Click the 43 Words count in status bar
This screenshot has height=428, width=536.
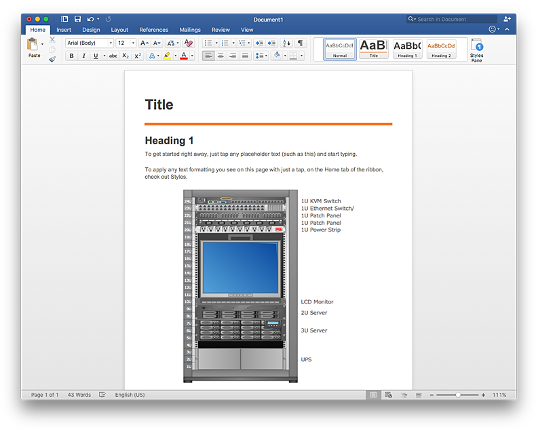pyautogui.click(x=79, y=395)
